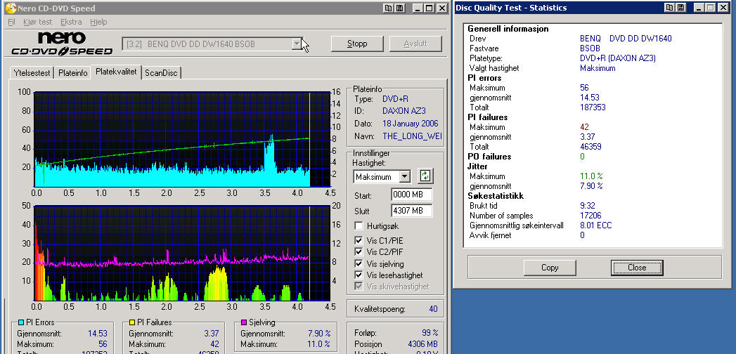The height and width of the screenshot is (354, 736).
Task: Click the Generell informasjon heading in Statistics
Action: pyautogui.click(x=508, y=29)
